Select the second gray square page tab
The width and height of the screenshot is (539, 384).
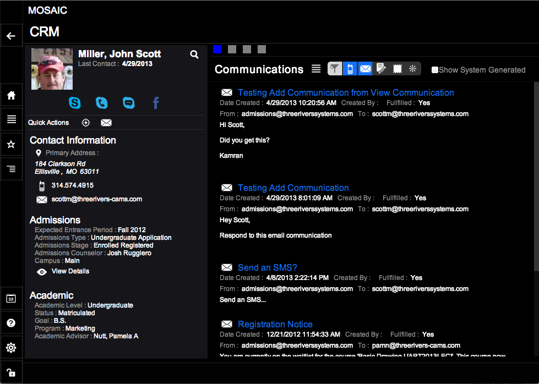[x=247, y=50]
